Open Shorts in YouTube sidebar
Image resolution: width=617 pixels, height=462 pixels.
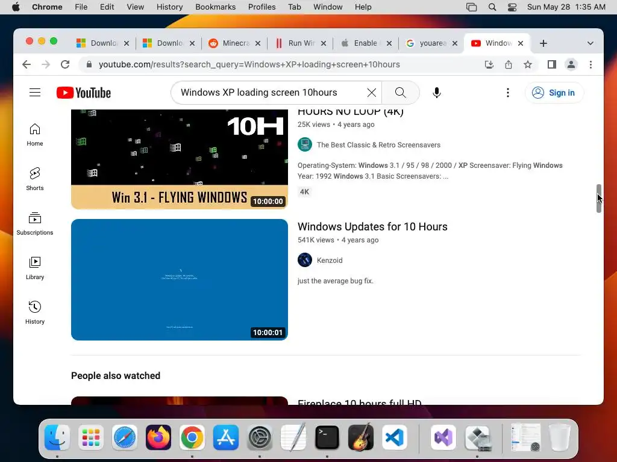click(x=35, y=179)
